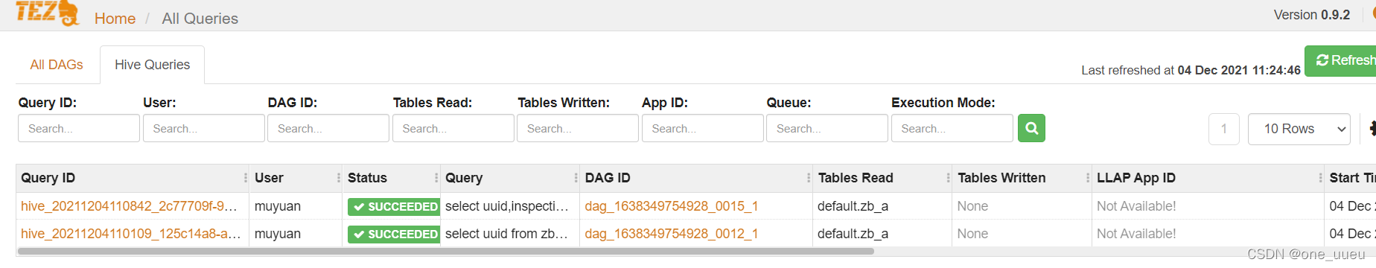
Task: Focus the Query ID search field
Action: click(79, 128)
